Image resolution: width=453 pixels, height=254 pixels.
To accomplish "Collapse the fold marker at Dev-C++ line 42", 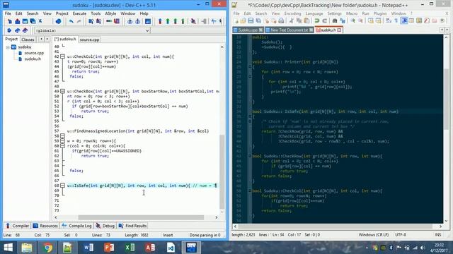I will click(x=62, y=56).
